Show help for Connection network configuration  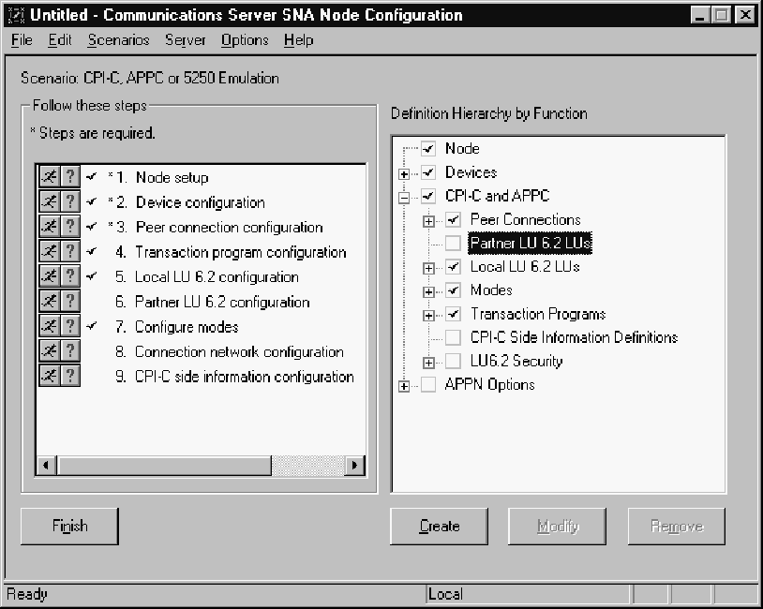70,350
